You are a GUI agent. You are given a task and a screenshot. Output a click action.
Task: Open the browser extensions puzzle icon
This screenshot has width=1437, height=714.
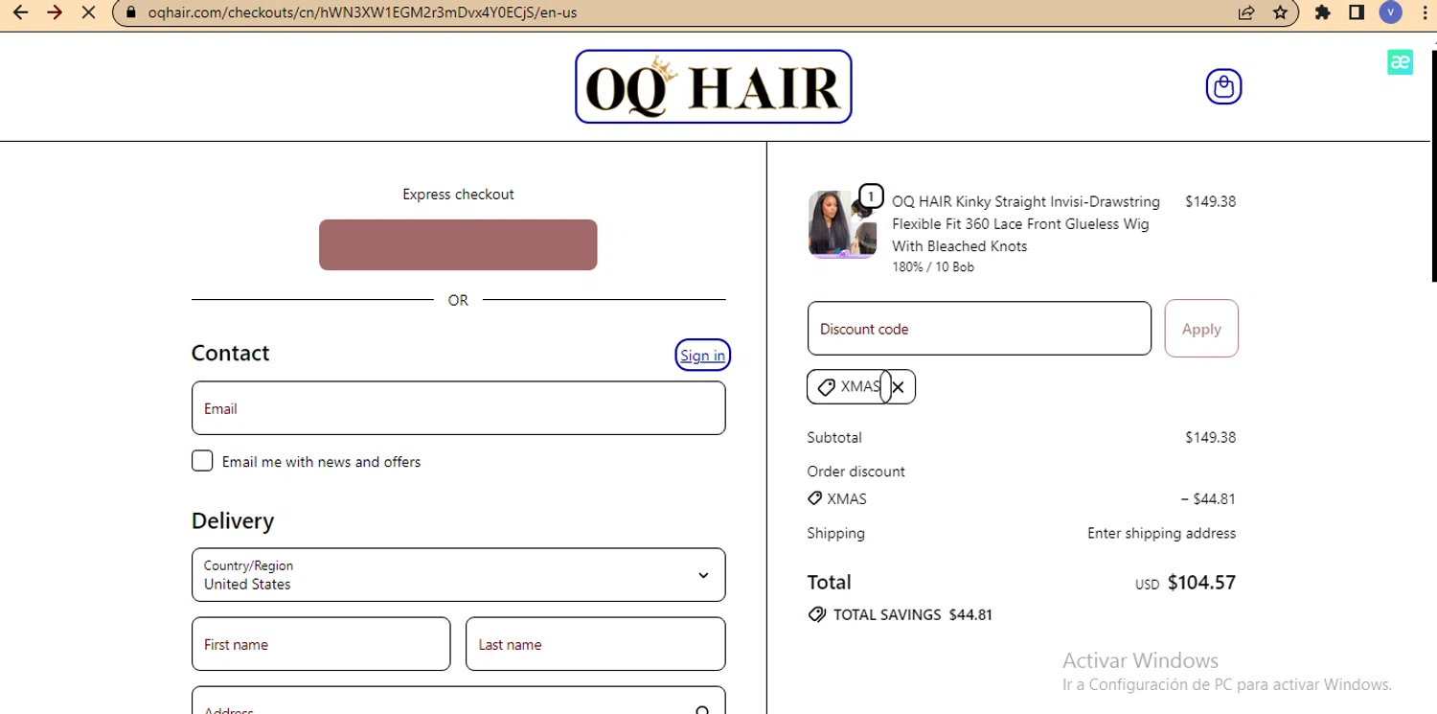[1323, 13]
